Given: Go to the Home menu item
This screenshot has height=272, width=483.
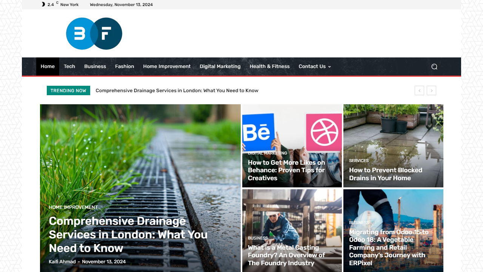Looking at the screenshot, I should (x=48, y=66).
